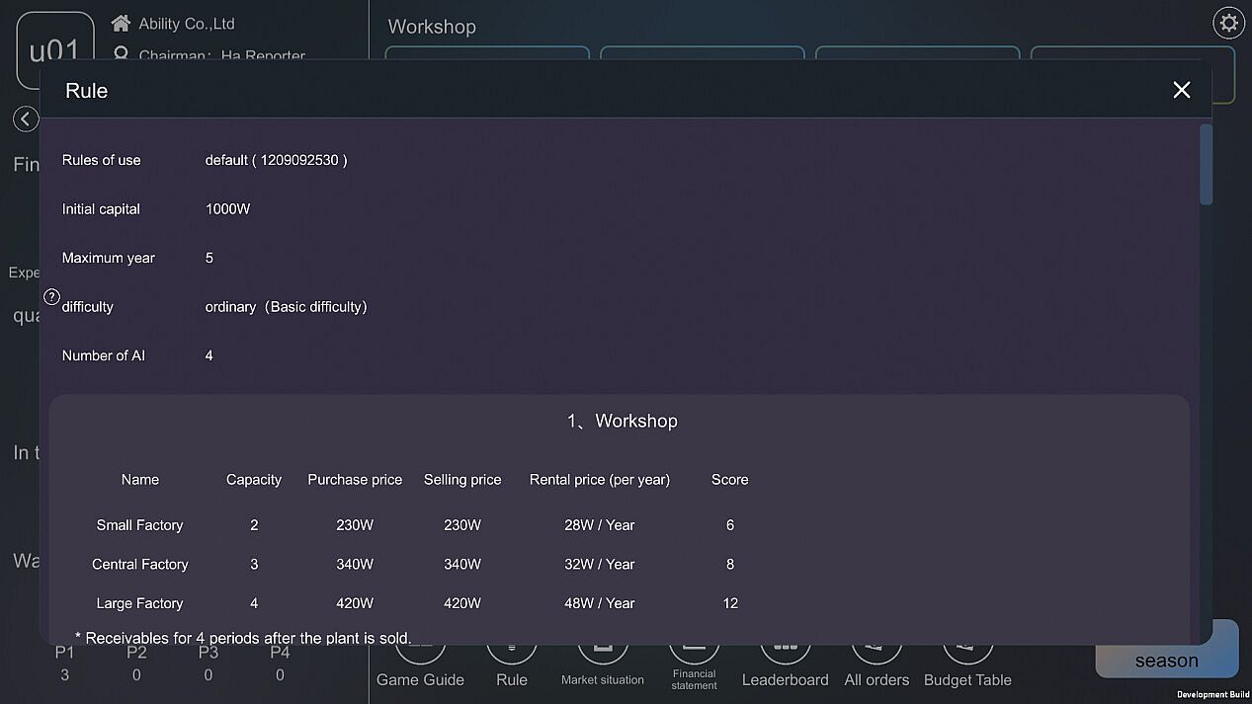Open the Financial statement

coord(694,678)
